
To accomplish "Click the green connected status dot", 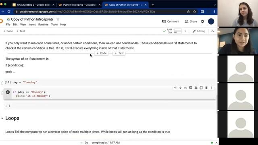I will coord(212,143).
